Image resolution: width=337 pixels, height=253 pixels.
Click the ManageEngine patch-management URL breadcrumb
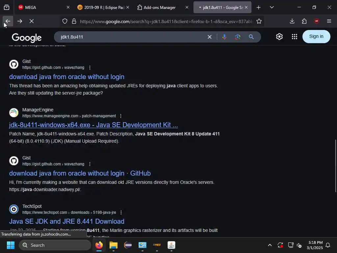pyautogui.click(x=69, y=116)
